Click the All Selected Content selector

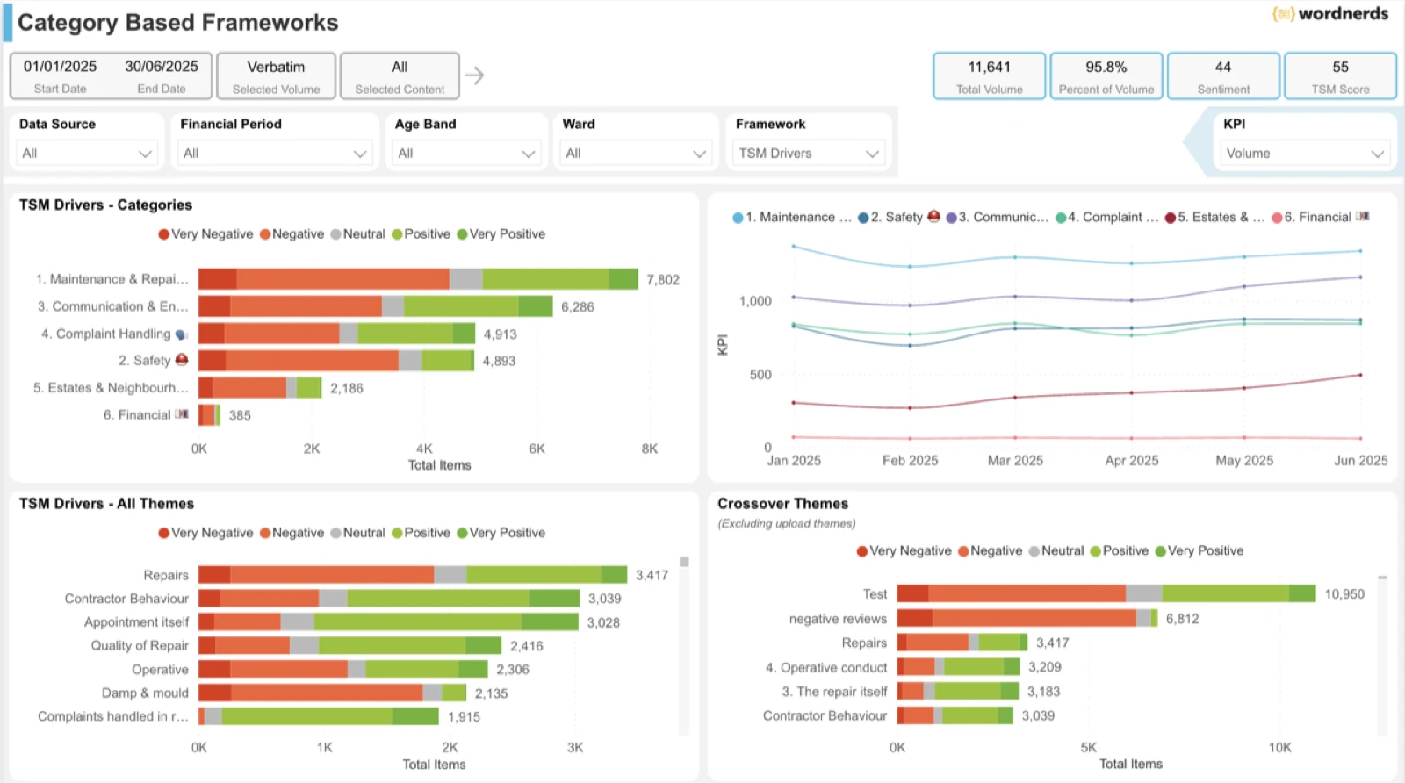400,76
